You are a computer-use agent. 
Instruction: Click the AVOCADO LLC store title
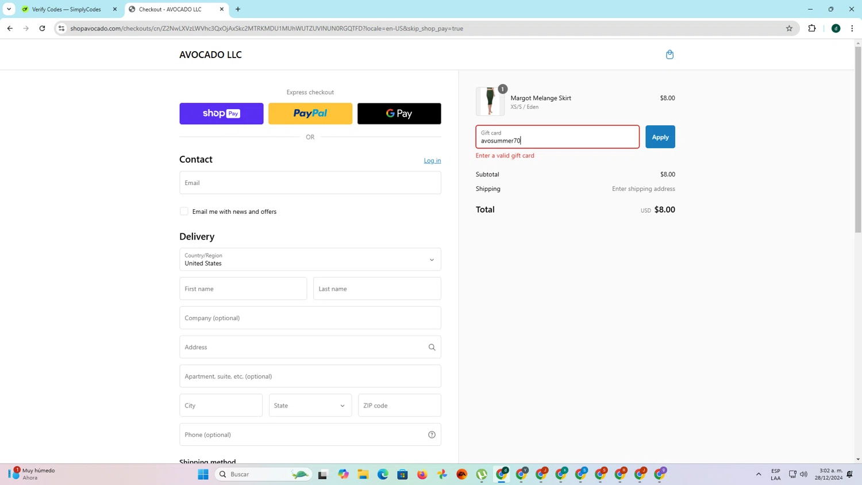click(x=210, y=55)
